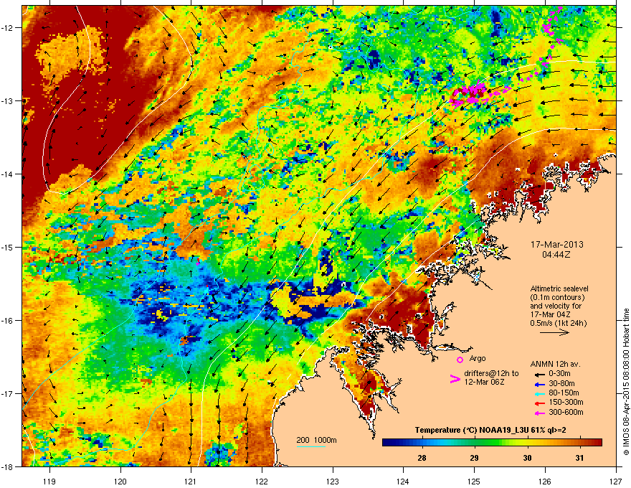
Task: Click the temperature color bar at 28
Action: 422,443
